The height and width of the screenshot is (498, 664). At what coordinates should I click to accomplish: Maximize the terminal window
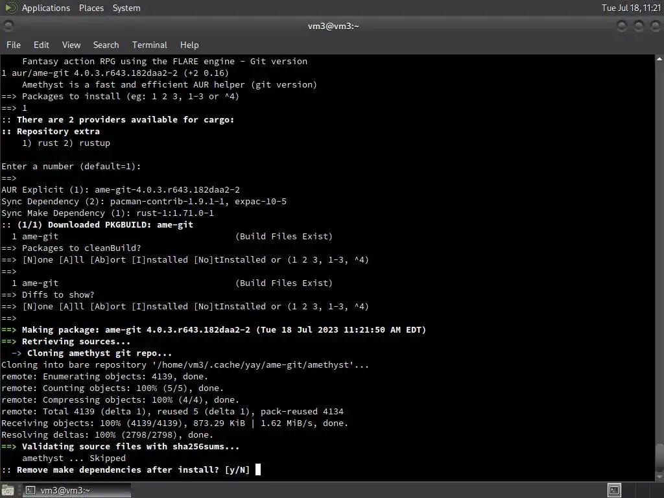tap(639, 26)
